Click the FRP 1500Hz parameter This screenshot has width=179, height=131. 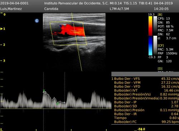[x=168, y=53]
